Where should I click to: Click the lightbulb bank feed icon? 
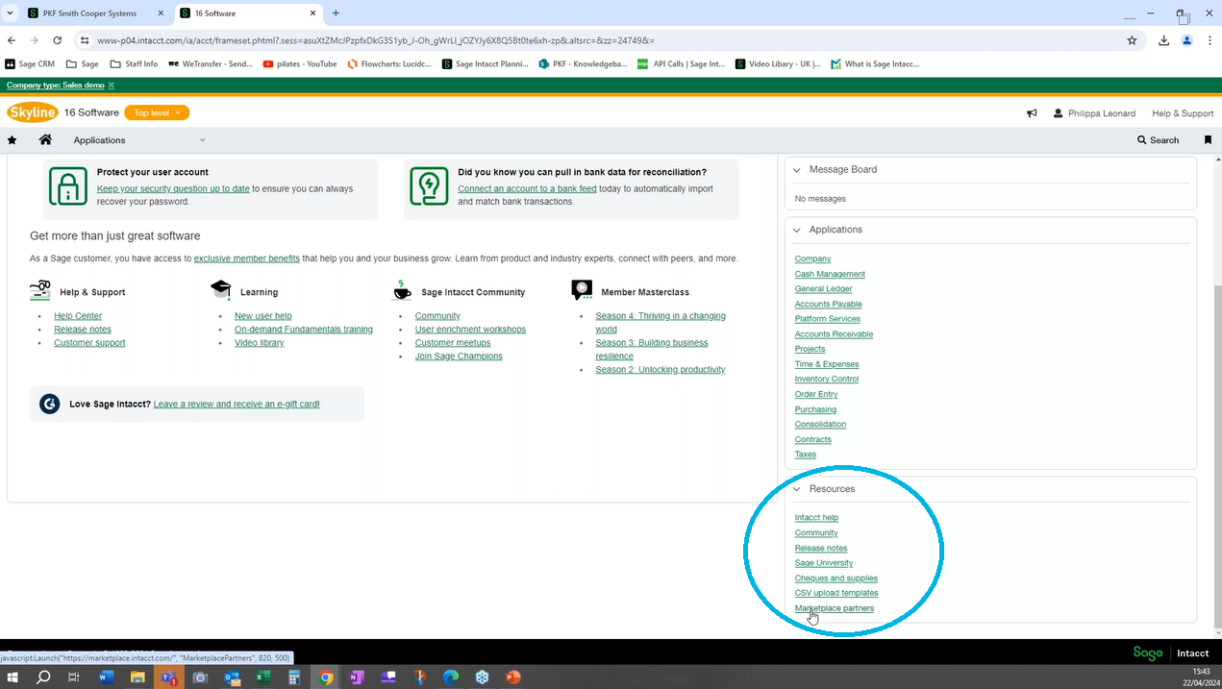point(429,186)
